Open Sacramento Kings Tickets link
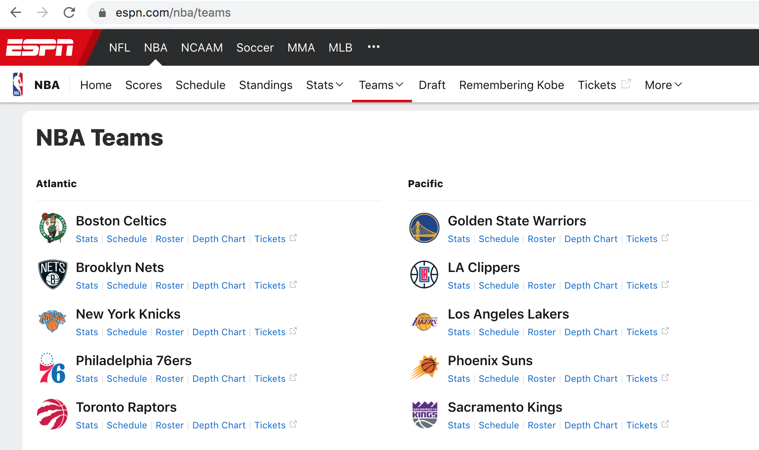Image resolution: width=759 pixels, height=450 pixels. pyautogui.click(x=642, y=425)
